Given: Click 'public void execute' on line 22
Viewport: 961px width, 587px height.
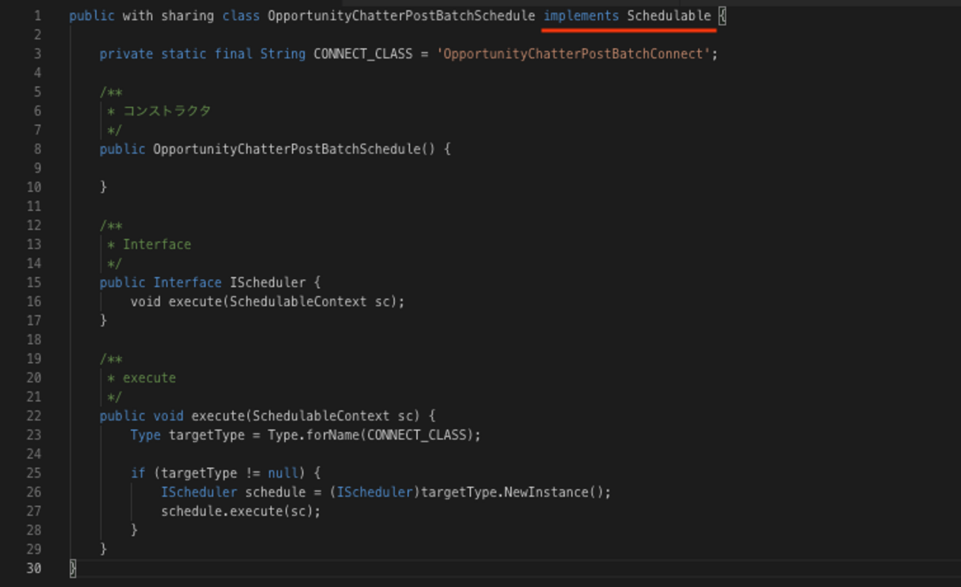Looking at the screenshot, I should pyautogui.click(x=172, y=416).
